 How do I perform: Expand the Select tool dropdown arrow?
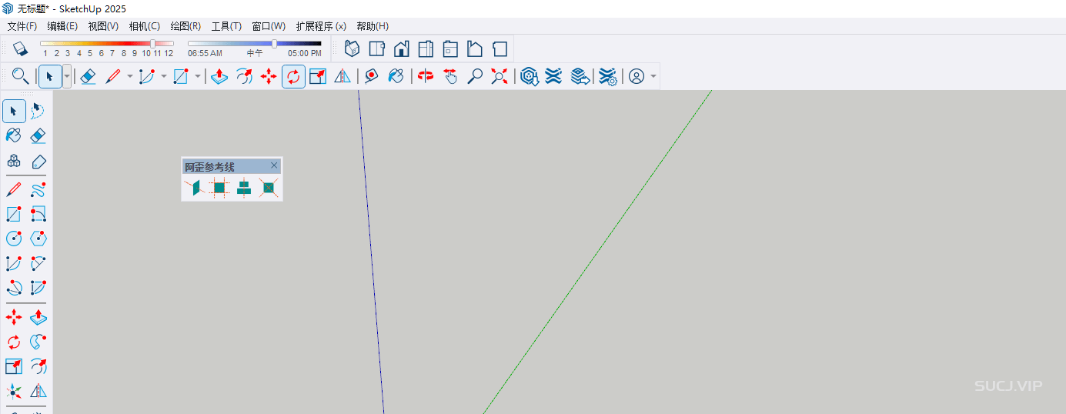click(67, 76)
